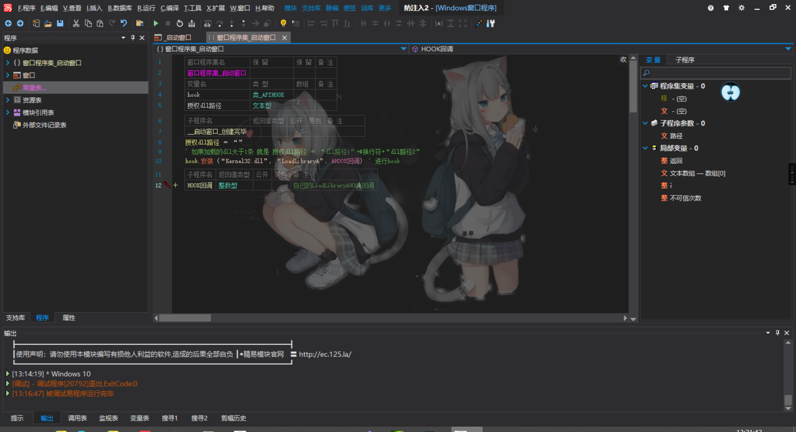Viewport: 796px width, 432px height.
Task: Expand the 窗口程序集_启动窗口 tree node
Action: tap(7, 63)
